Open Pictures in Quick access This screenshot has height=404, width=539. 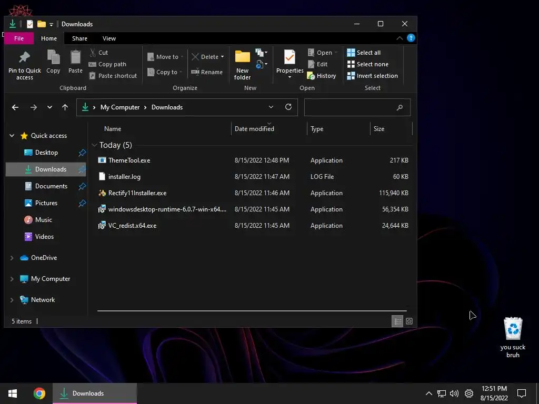[x=46, y=203]
